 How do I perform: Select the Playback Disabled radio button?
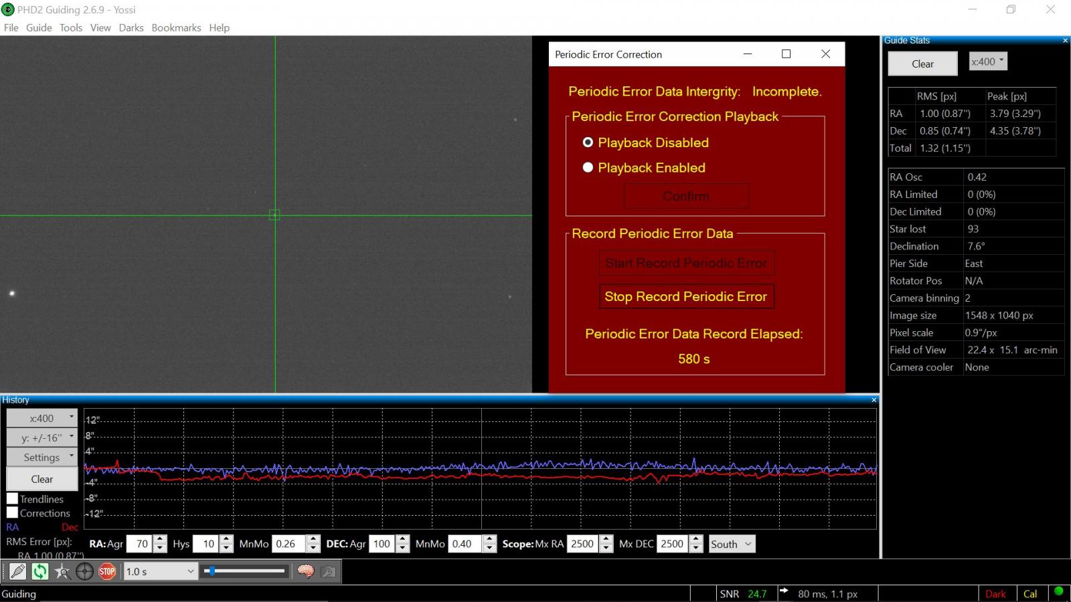(588, 142)
